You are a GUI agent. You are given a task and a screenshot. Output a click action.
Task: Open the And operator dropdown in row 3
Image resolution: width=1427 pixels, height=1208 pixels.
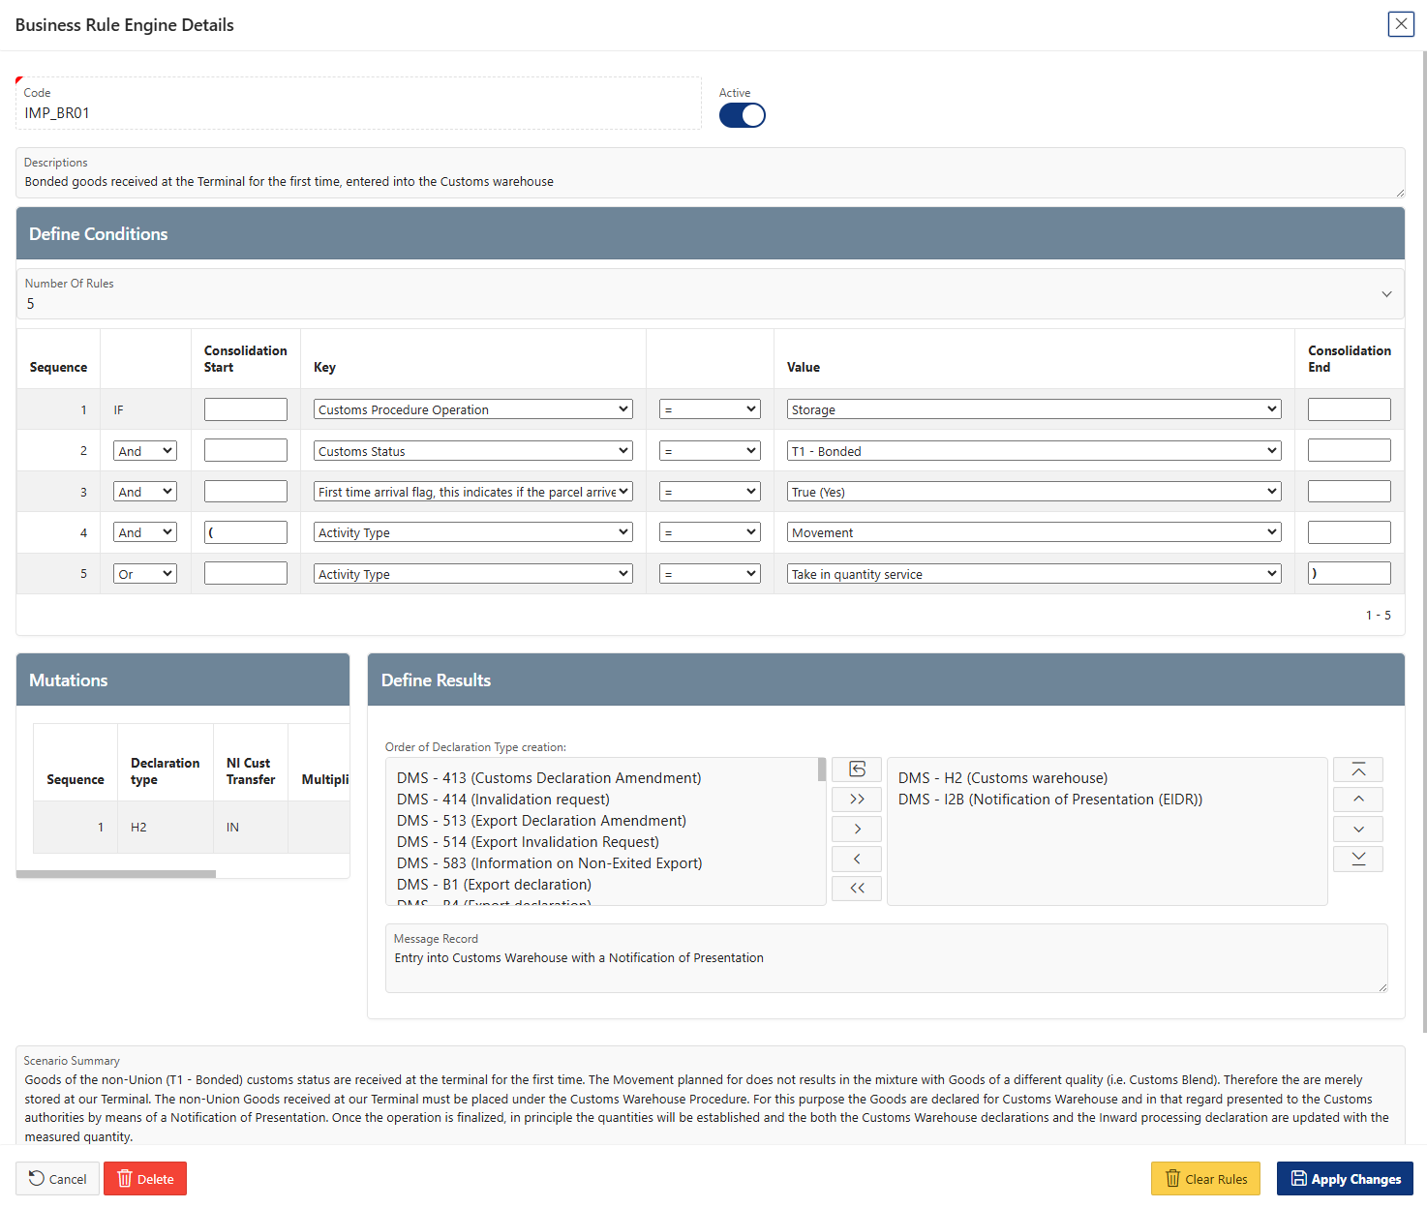point(145,492)
